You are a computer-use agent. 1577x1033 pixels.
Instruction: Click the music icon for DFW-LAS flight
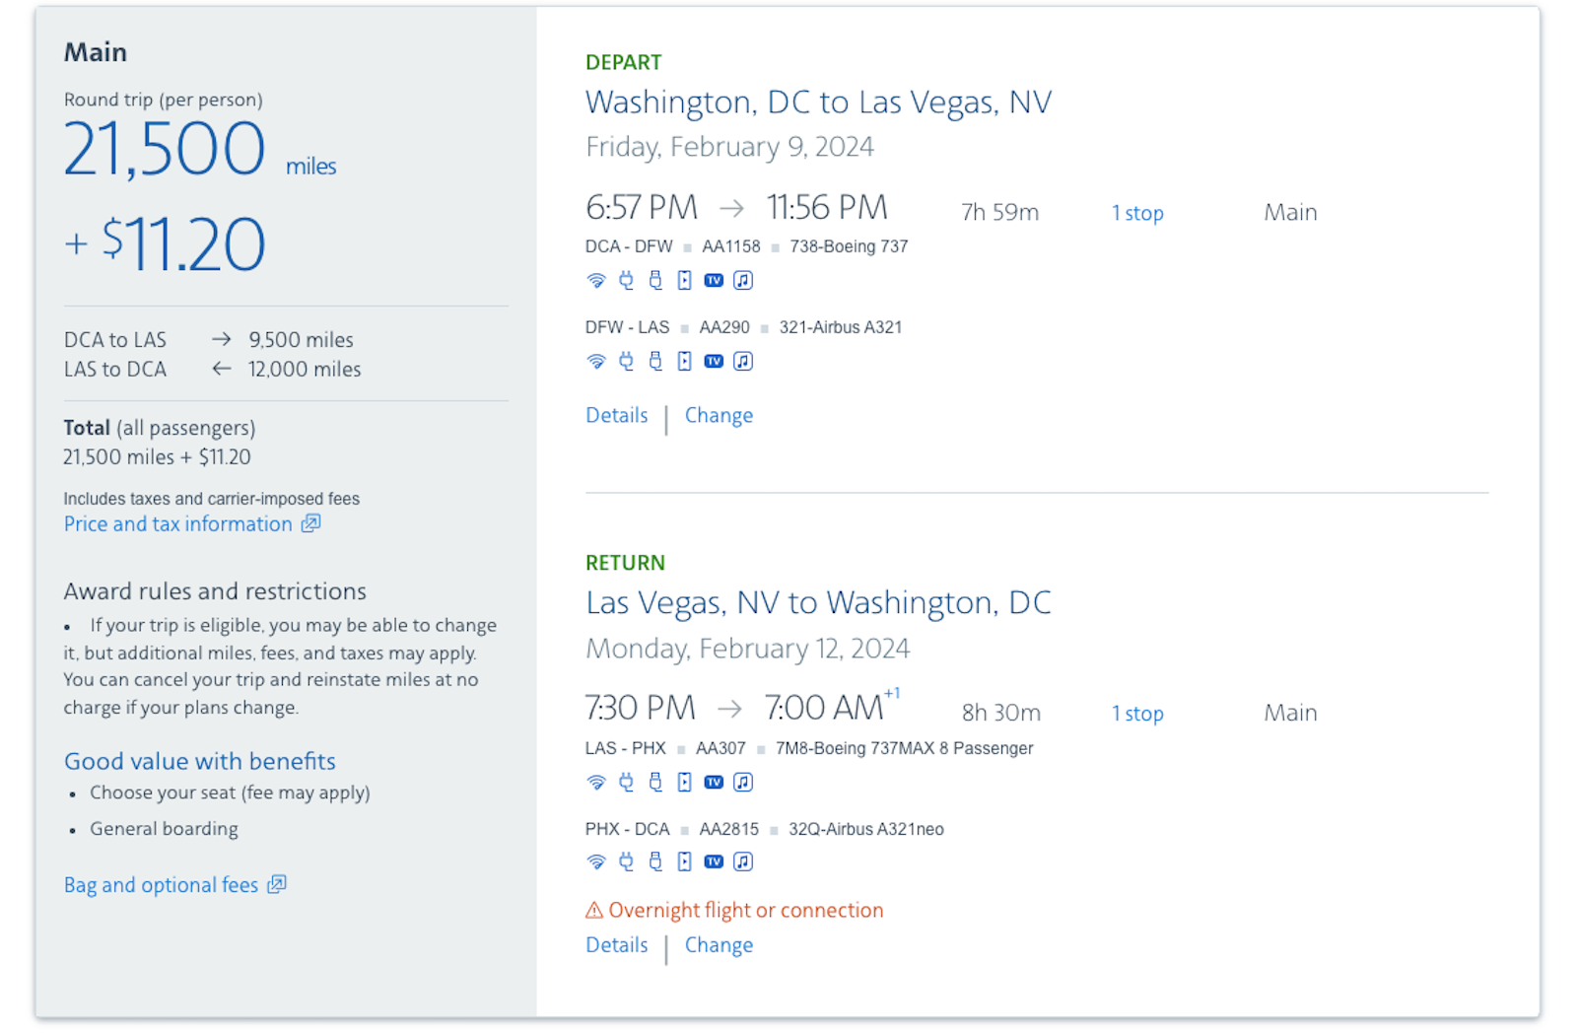743,362
